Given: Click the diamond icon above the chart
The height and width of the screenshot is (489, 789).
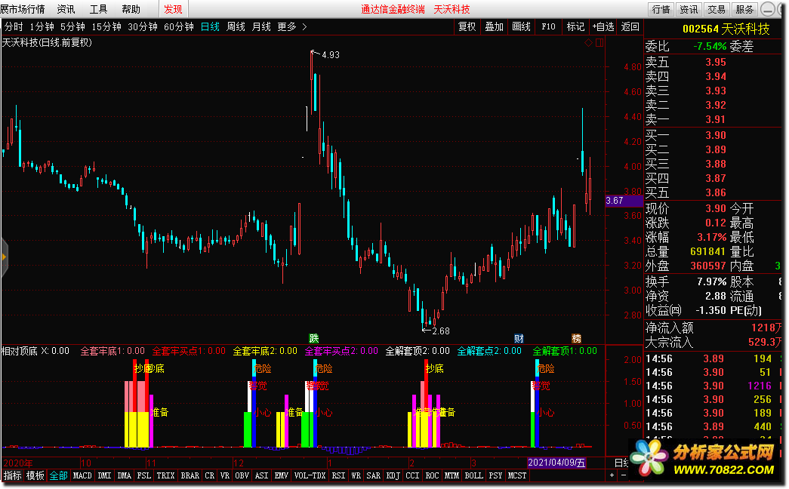Looking at the screenshot, I should pyautogui.click(x=588, y=43).
